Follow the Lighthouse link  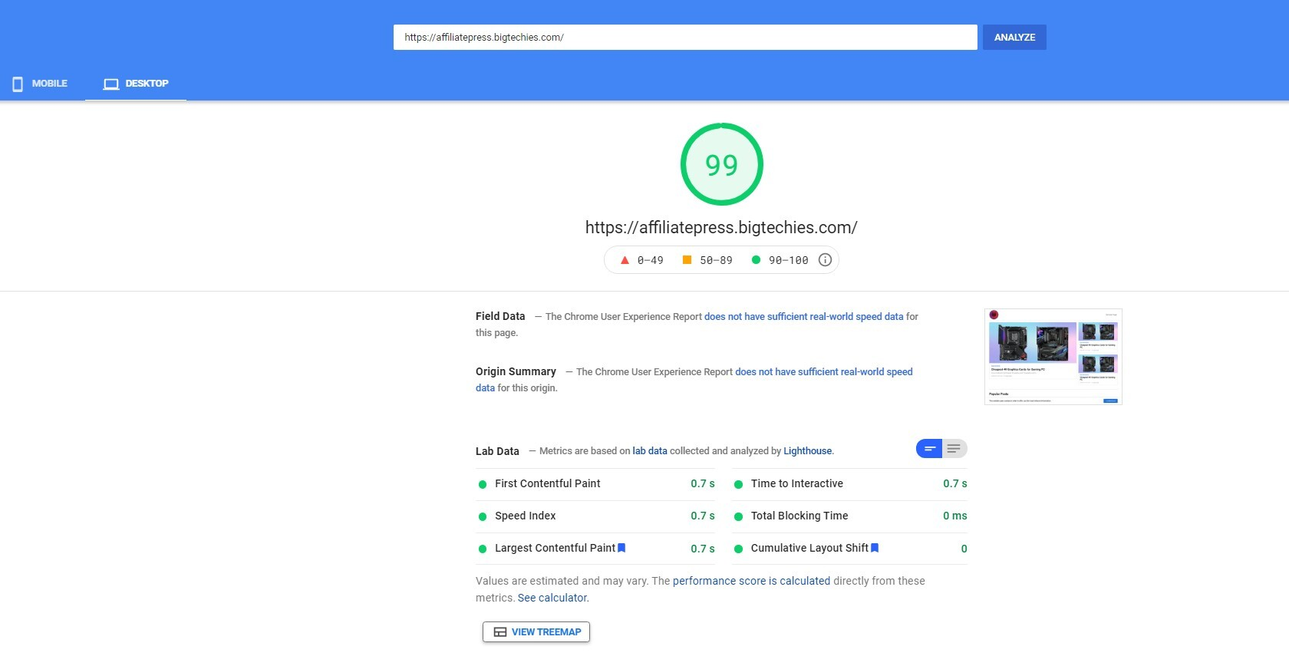pos(807,451)
